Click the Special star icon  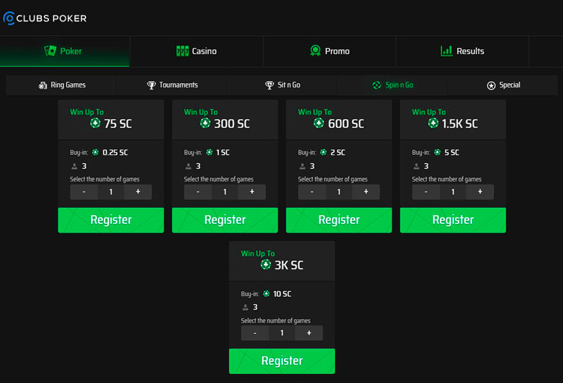[490, 84]
